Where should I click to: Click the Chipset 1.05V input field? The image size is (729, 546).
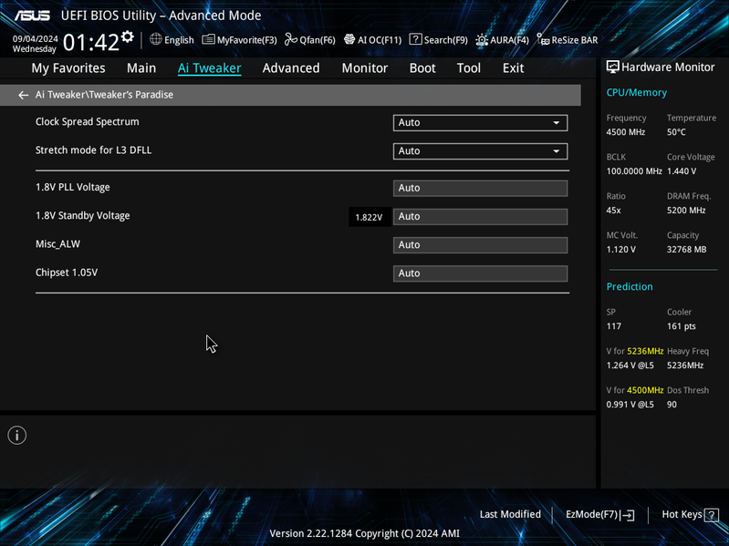[480, 273]
